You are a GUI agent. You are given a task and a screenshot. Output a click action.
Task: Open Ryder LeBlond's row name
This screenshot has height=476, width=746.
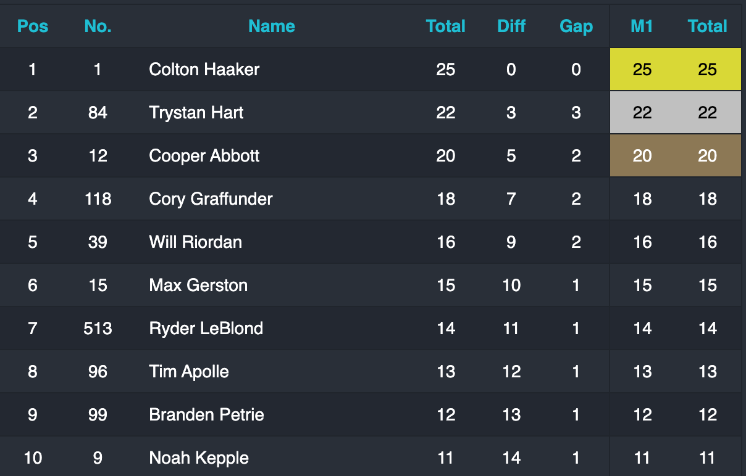click(x=206, y=328)
